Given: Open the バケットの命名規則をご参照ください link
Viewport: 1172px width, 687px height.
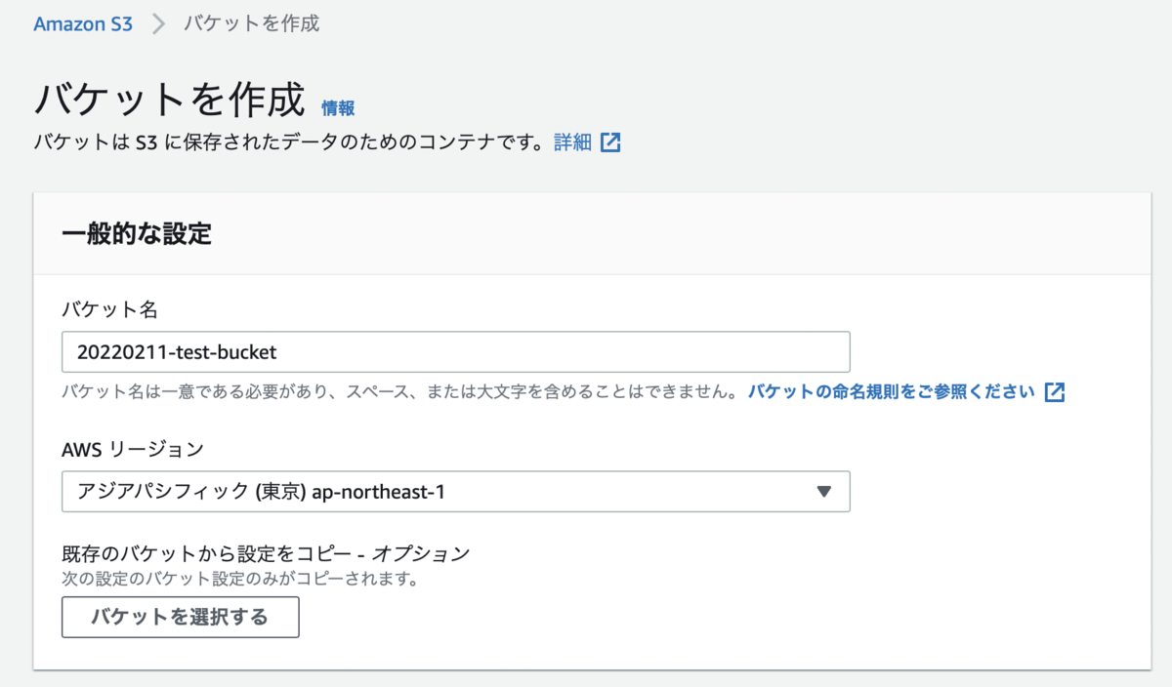Looking at the screenshot, I should [x=891, y=392].
